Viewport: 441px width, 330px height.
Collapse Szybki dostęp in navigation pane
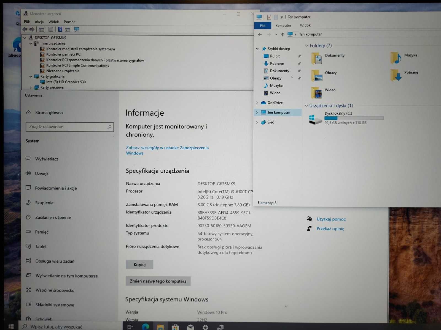click(x=257, y=49)
